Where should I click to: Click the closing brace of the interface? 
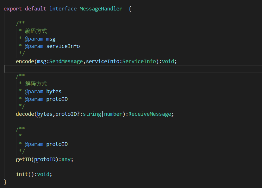pos(5,182)
